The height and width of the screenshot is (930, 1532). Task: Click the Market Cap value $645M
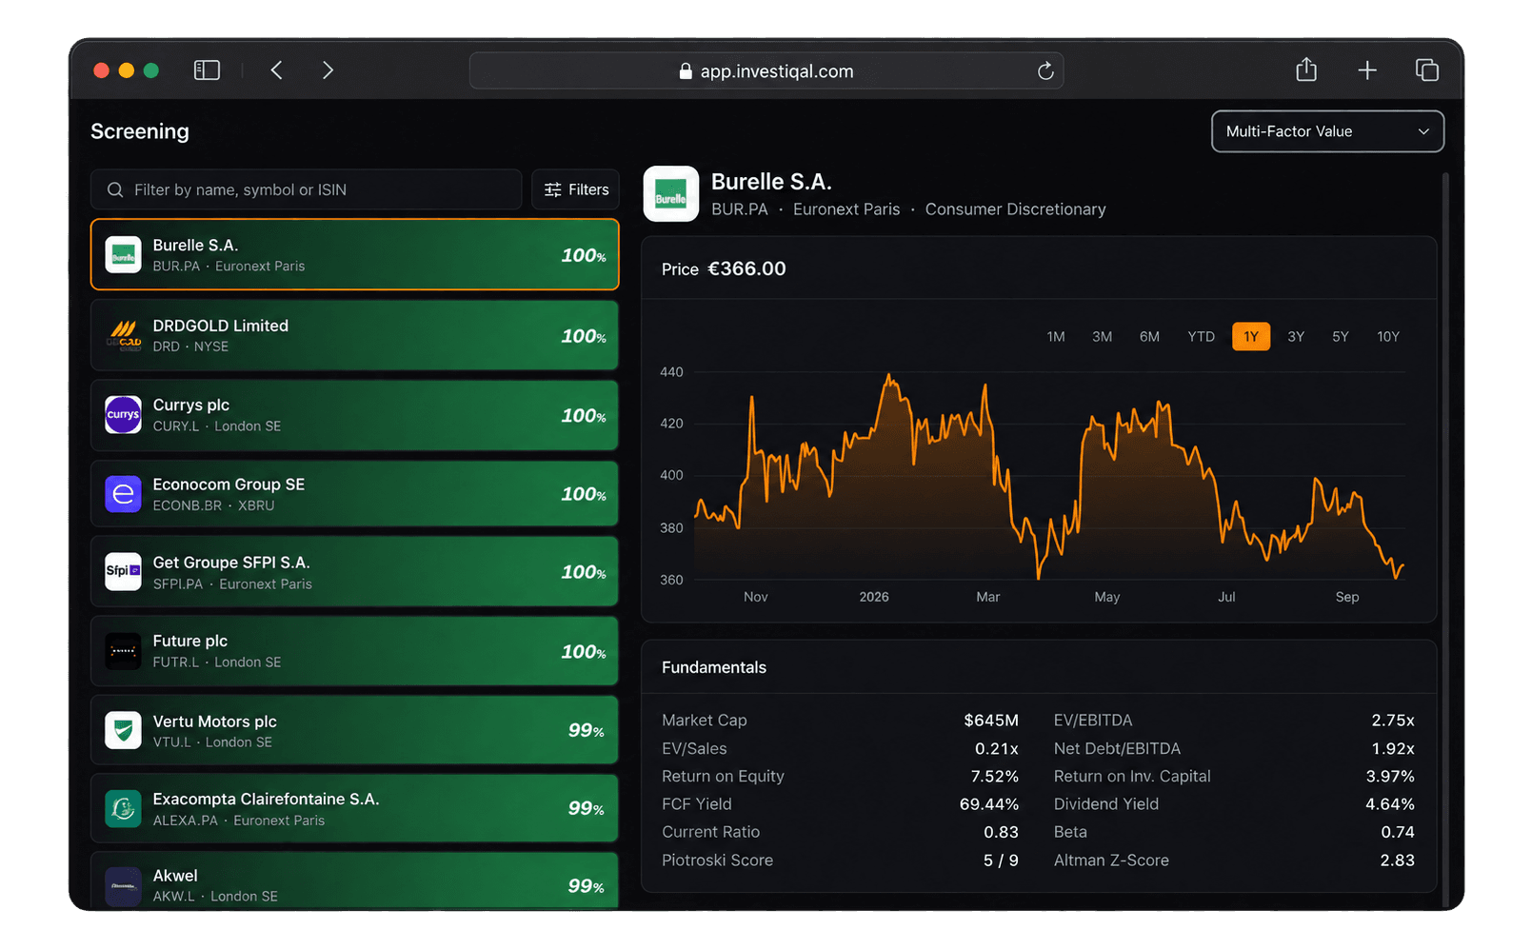click(991, 721)
